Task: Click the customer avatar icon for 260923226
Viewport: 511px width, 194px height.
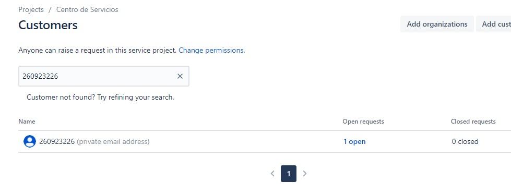Action: pyautogui.click(x=30, y=141)
